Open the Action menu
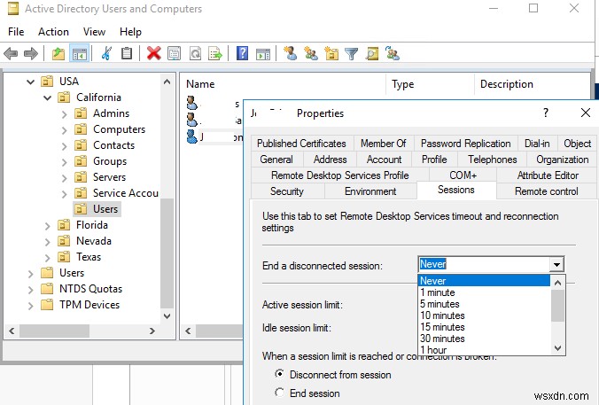599x405 pixels. click(53, 32)
